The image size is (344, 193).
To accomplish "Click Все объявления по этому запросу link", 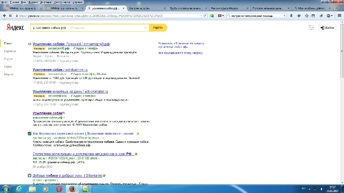I will click(x=181, y=53).
